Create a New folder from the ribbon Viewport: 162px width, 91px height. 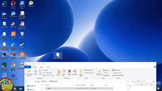[x=81, y=73]
